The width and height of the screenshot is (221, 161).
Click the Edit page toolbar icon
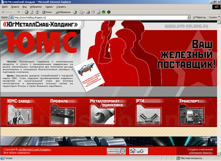tap(93, 12)
